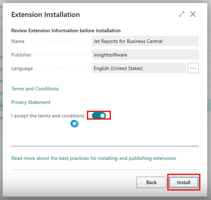Screen dimensions: 211x200
Task: Go back with the Back button
Action: [151, 182]
